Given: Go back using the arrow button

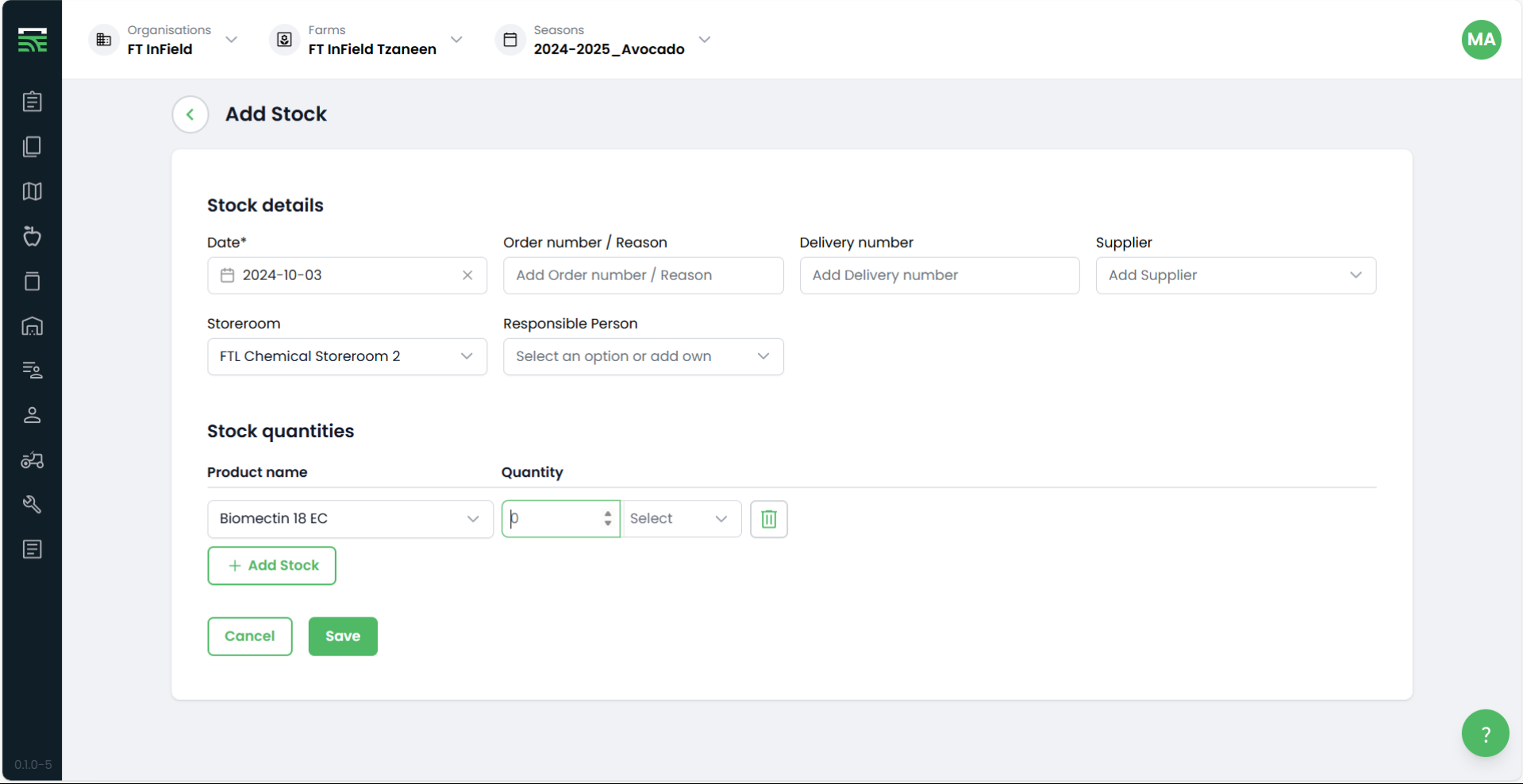Looking at the screenshot, I should coord(190,115).
